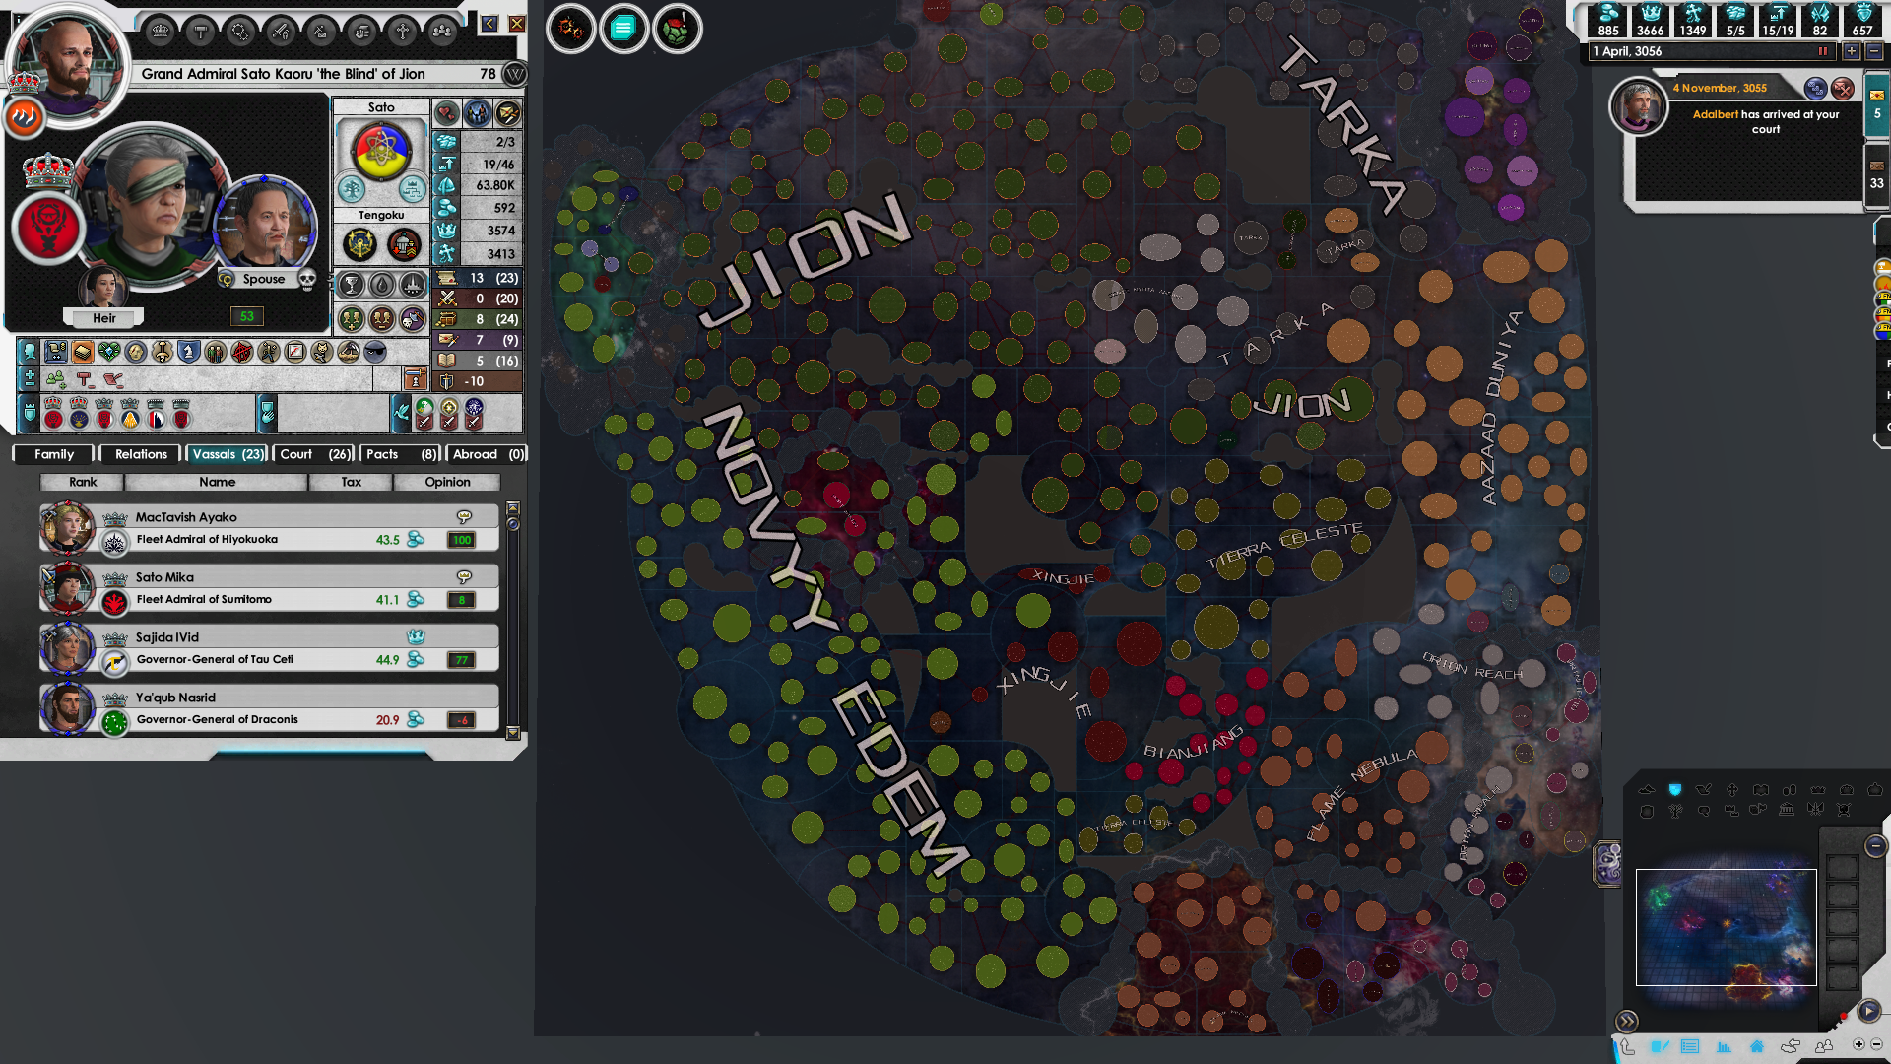Click the spaceship icon button
The image size is (1891, 1064).
413,286
